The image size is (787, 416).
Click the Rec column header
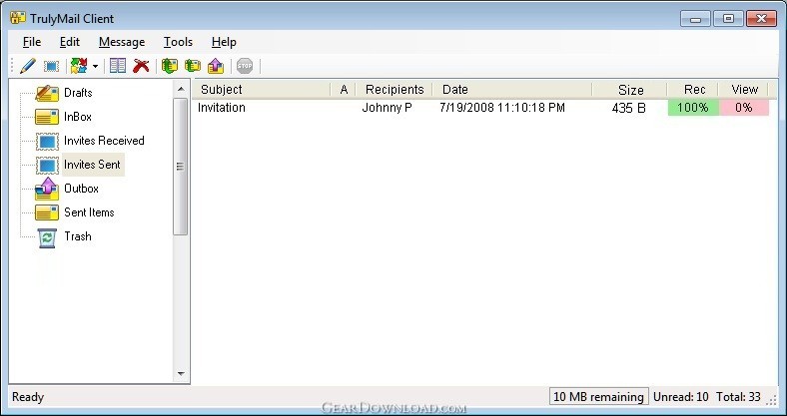coord(693,90)
